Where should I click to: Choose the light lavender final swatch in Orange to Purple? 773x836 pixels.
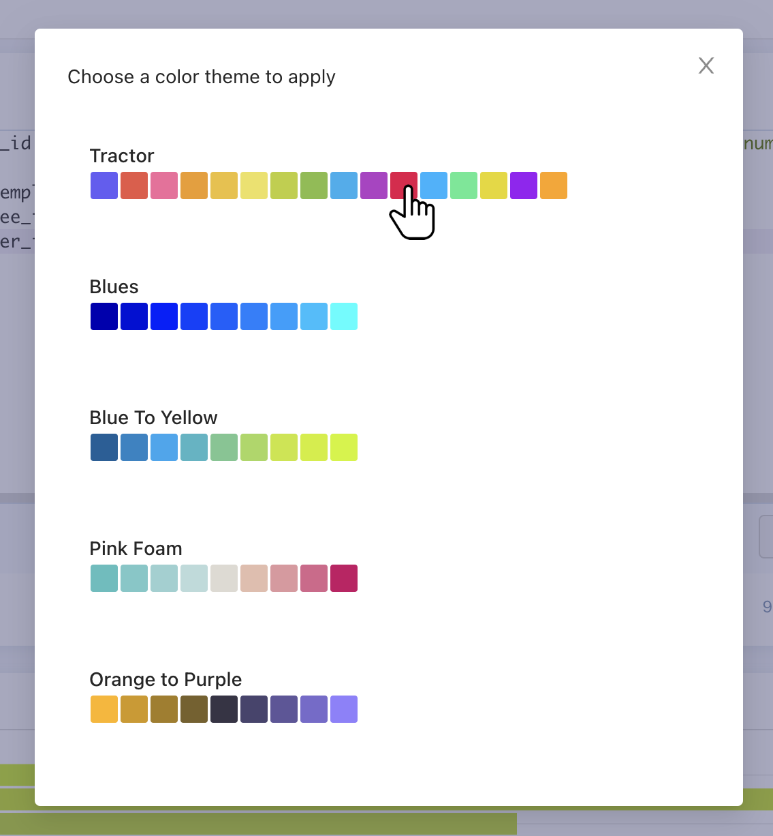343,708
